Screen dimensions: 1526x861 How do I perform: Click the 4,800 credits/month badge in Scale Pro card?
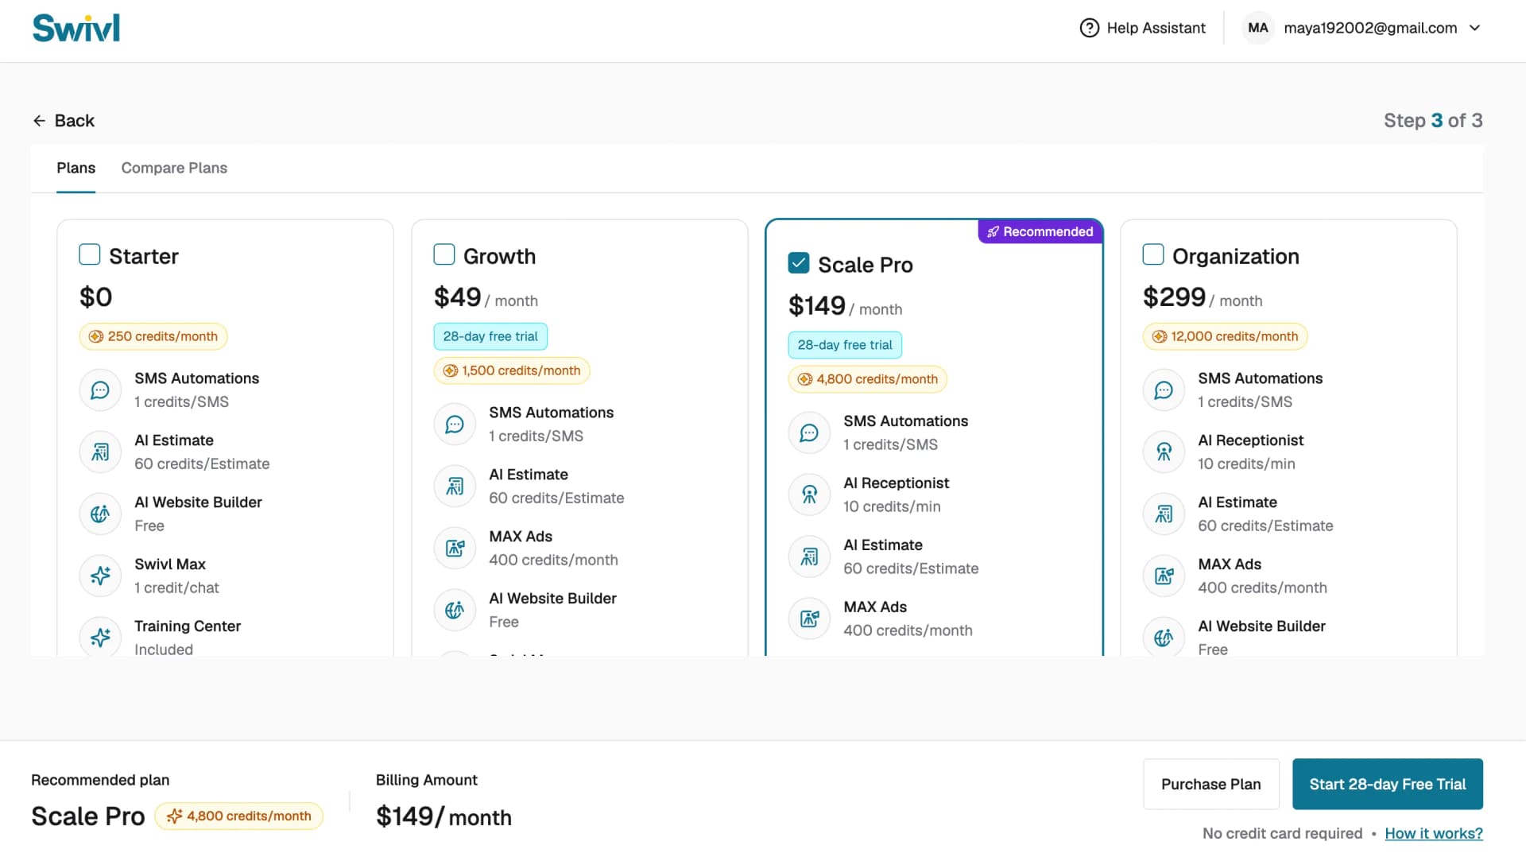868,379
